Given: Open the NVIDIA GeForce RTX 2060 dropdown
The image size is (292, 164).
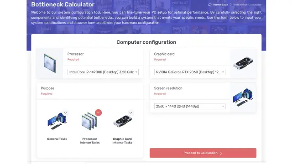Looking at the screenshot, I should click(x=190, y=72).
